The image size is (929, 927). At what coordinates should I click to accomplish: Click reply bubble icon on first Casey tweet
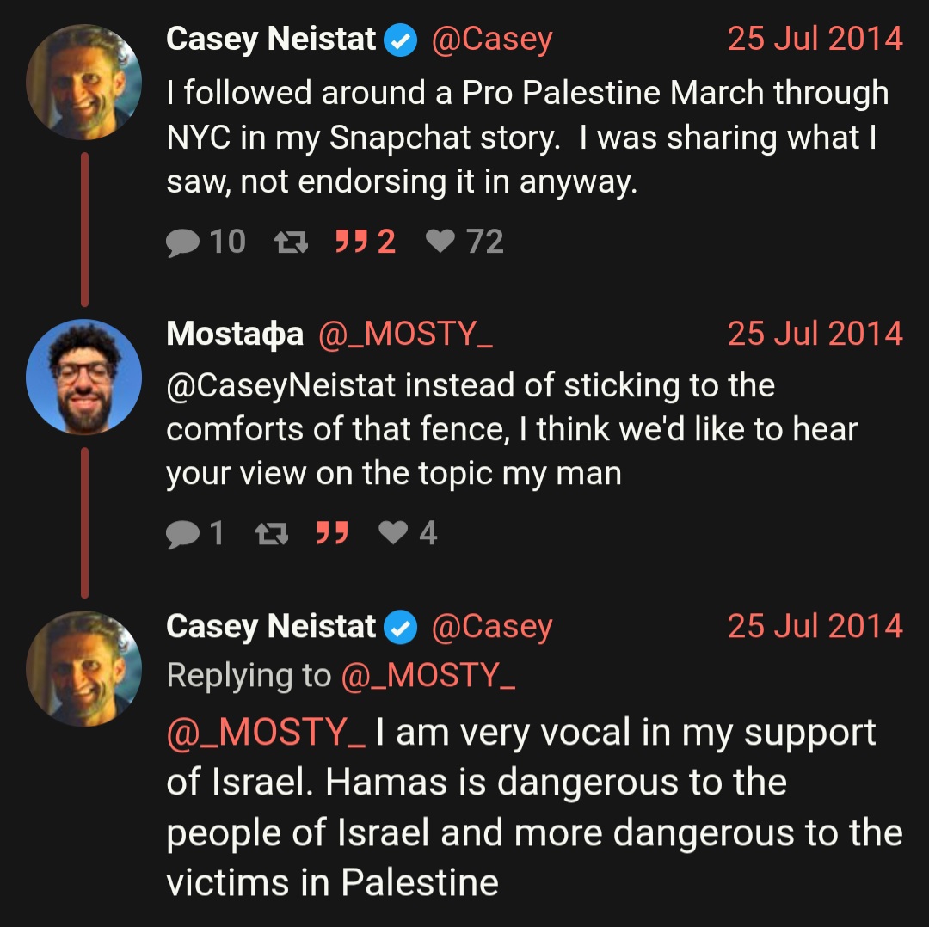pos(182,242)
